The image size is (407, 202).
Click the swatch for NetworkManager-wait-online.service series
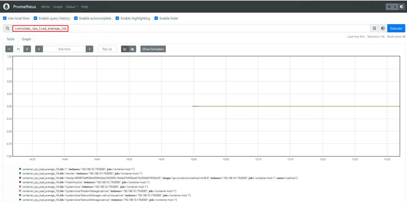coord(20,195)
